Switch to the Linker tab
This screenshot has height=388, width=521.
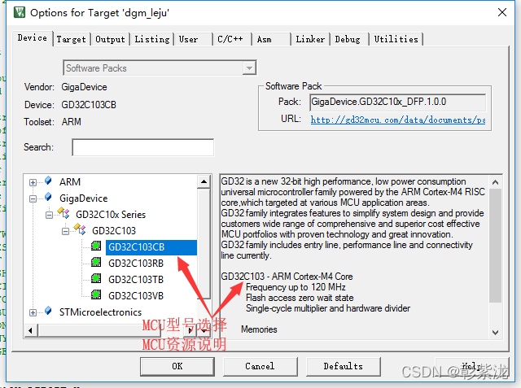tap(310, 39)
